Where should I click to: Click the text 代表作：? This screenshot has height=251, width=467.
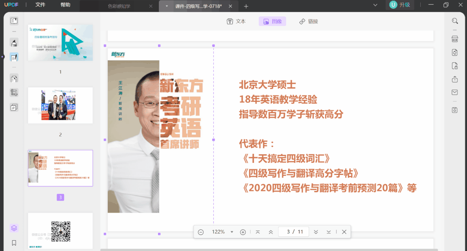pyautogui.click(x=257, y=144)
